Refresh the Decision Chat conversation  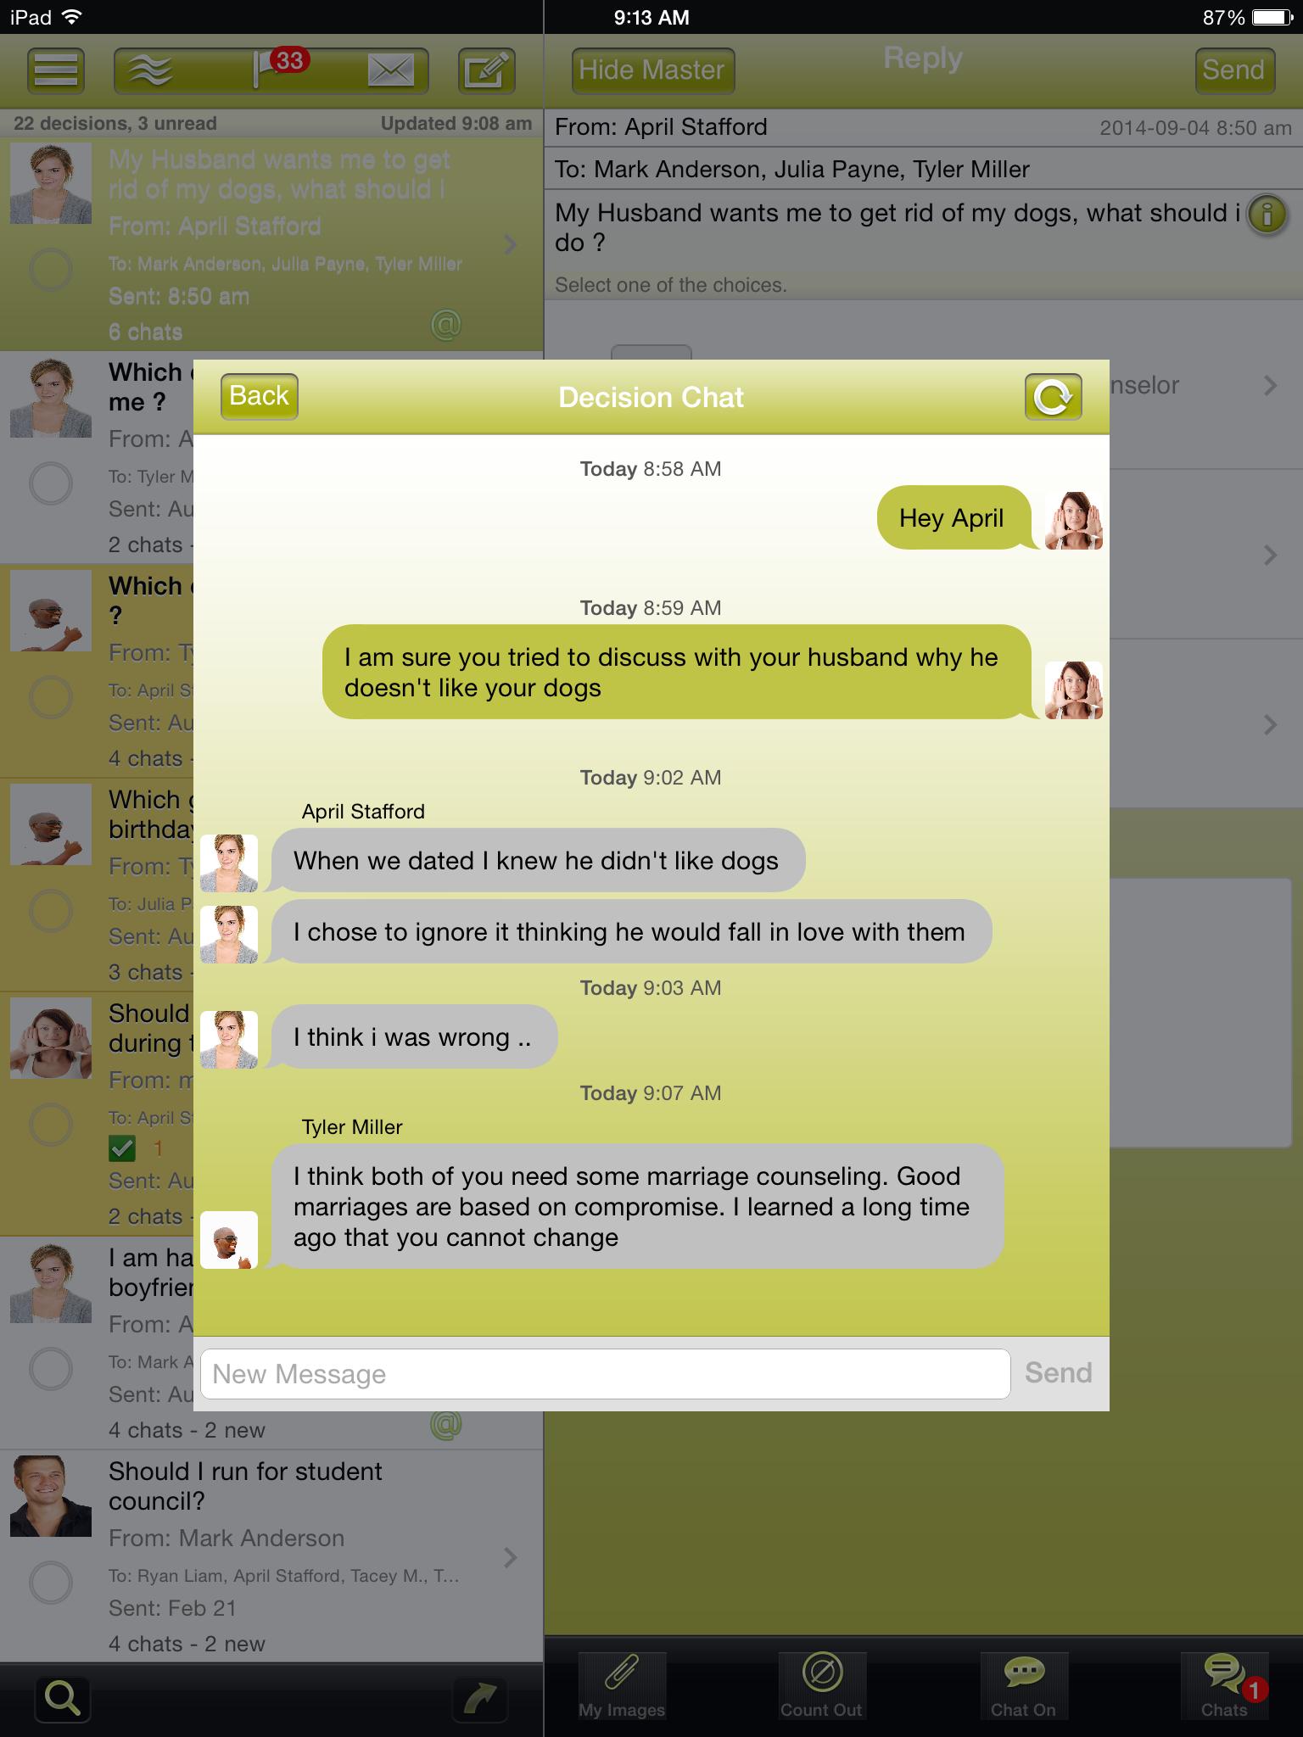(x=1053, y=396)
